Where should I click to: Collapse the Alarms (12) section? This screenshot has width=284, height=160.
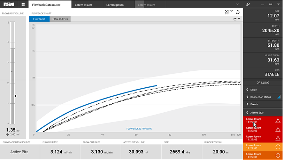tap(247, 113)
